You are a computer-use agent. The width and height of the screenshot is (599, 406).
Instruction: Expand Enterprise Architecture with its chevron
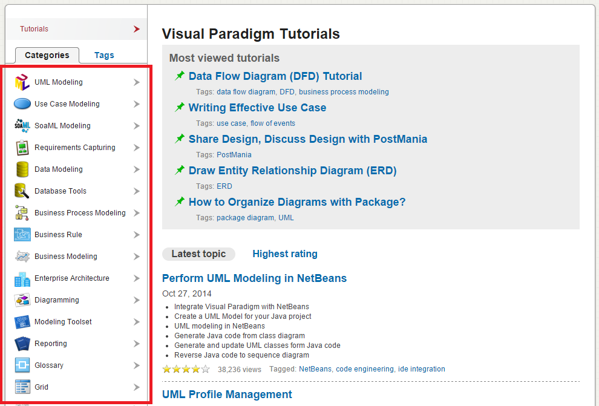[x=136, y=278]
